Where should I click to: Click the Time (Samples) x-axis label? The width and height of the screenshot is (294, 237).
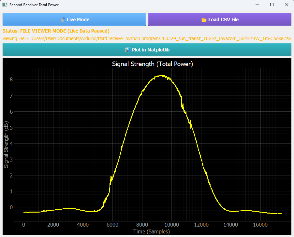pyautogui.click(x=151, y=231)
